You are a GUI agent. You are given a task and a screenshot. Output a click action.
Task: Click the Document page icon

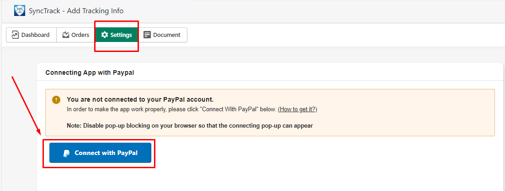147,35
